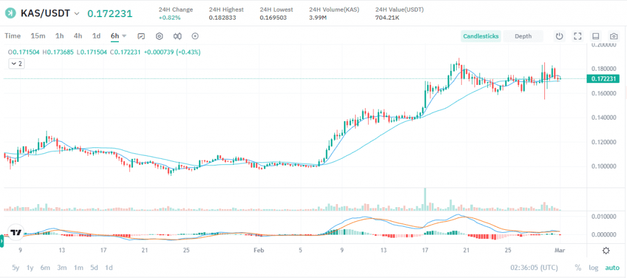Toggle the log scale option
Viewport: 627px width, 278px height.
tap(593, 268)
